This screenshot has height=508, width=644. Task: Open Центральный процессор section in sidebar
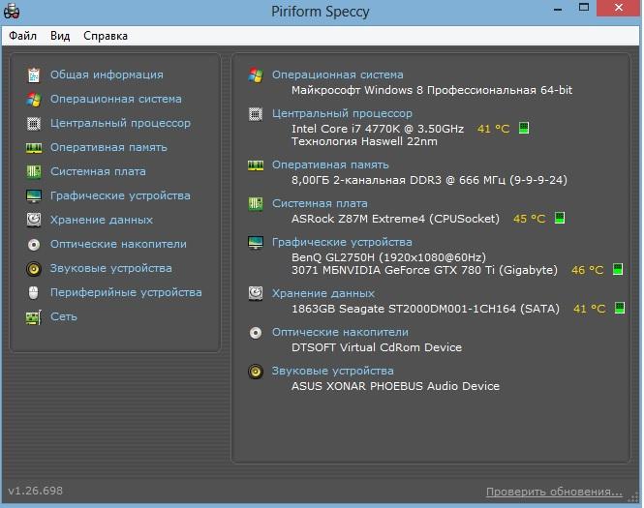click(x=120, y=123)
